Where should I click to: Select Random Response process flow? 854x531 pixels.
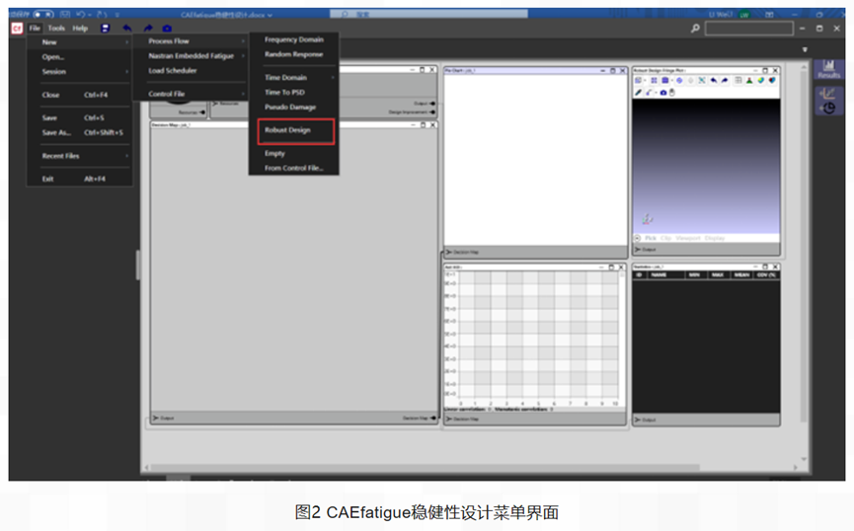294,54
